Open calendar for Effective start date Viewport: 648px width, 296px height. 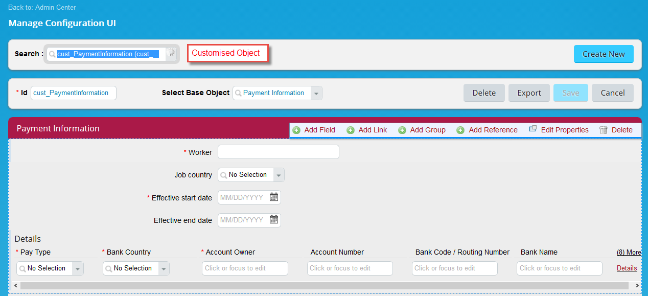coord(274,197)
